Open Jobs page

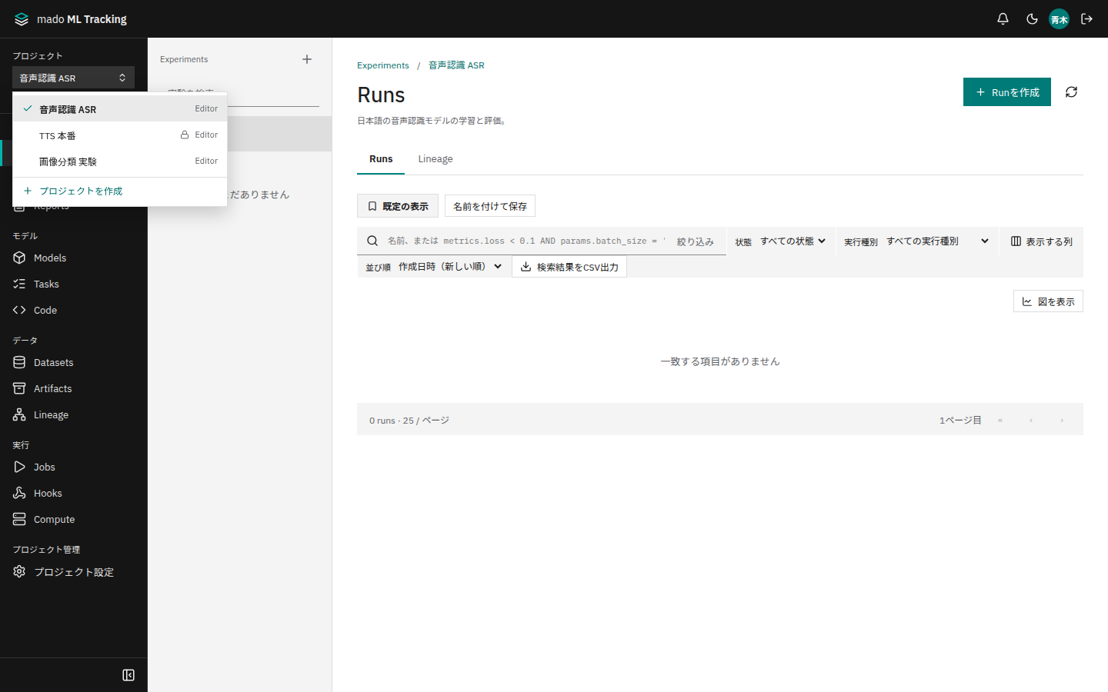74,467
